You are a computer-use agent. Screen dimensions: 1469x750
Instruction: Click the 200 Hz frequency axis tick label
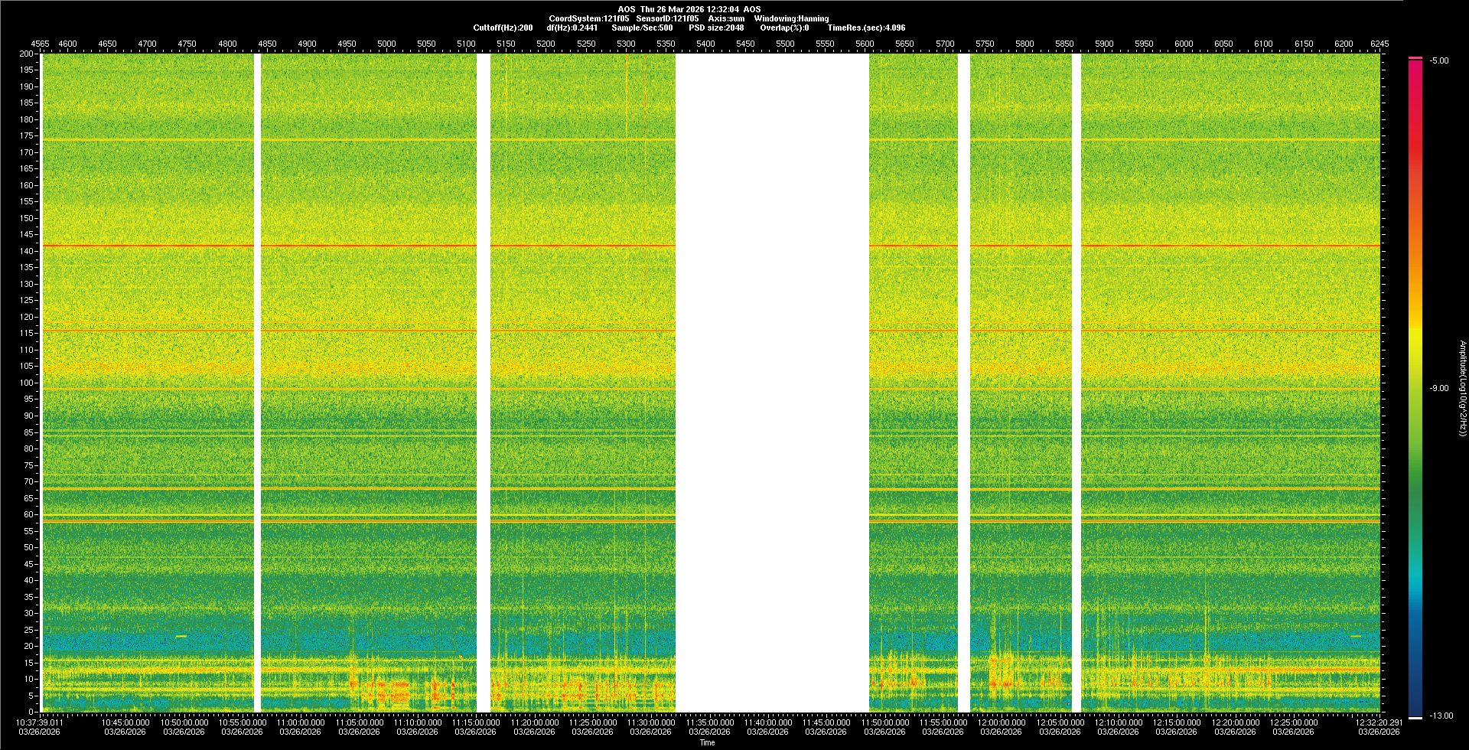[x=26, y=54]
